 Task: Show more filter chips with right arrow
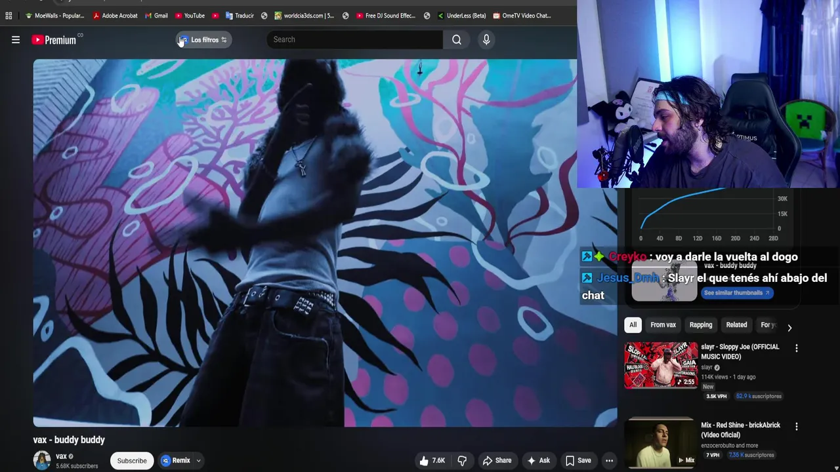click(x=789, y=327)
